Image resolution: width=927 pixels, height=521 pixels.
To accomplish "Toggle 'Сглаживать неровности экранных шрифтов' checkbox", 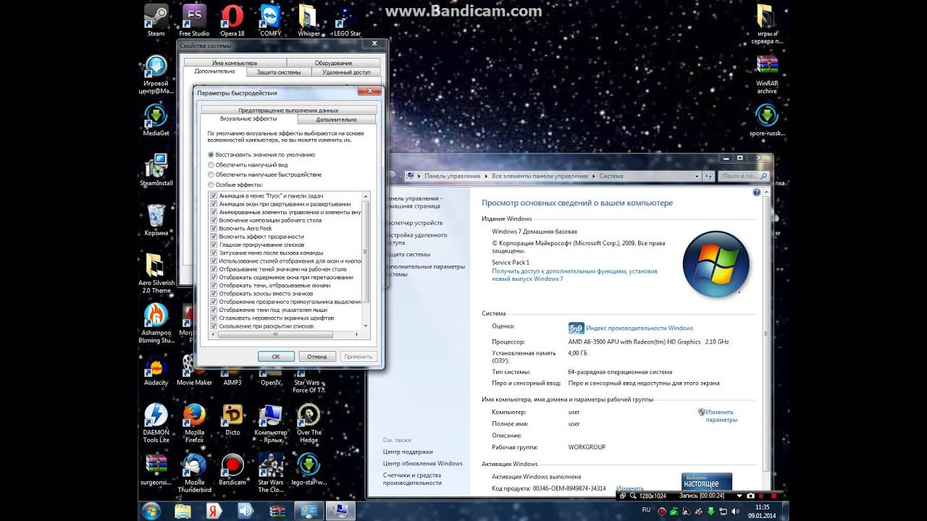I will pos(214,318).
